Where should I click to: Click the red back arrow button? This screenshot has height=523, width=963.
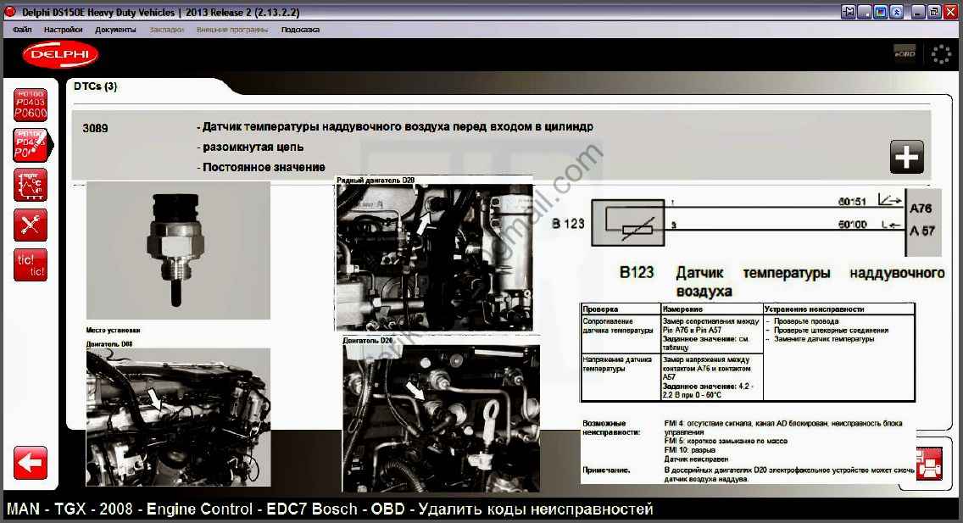tap(31, 463)
